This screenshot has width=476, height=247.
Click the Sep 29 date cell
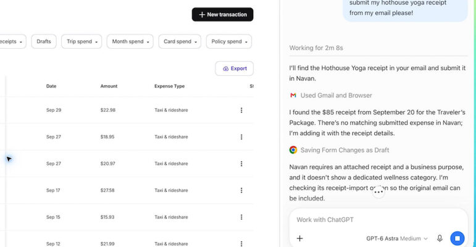point(54,111)
